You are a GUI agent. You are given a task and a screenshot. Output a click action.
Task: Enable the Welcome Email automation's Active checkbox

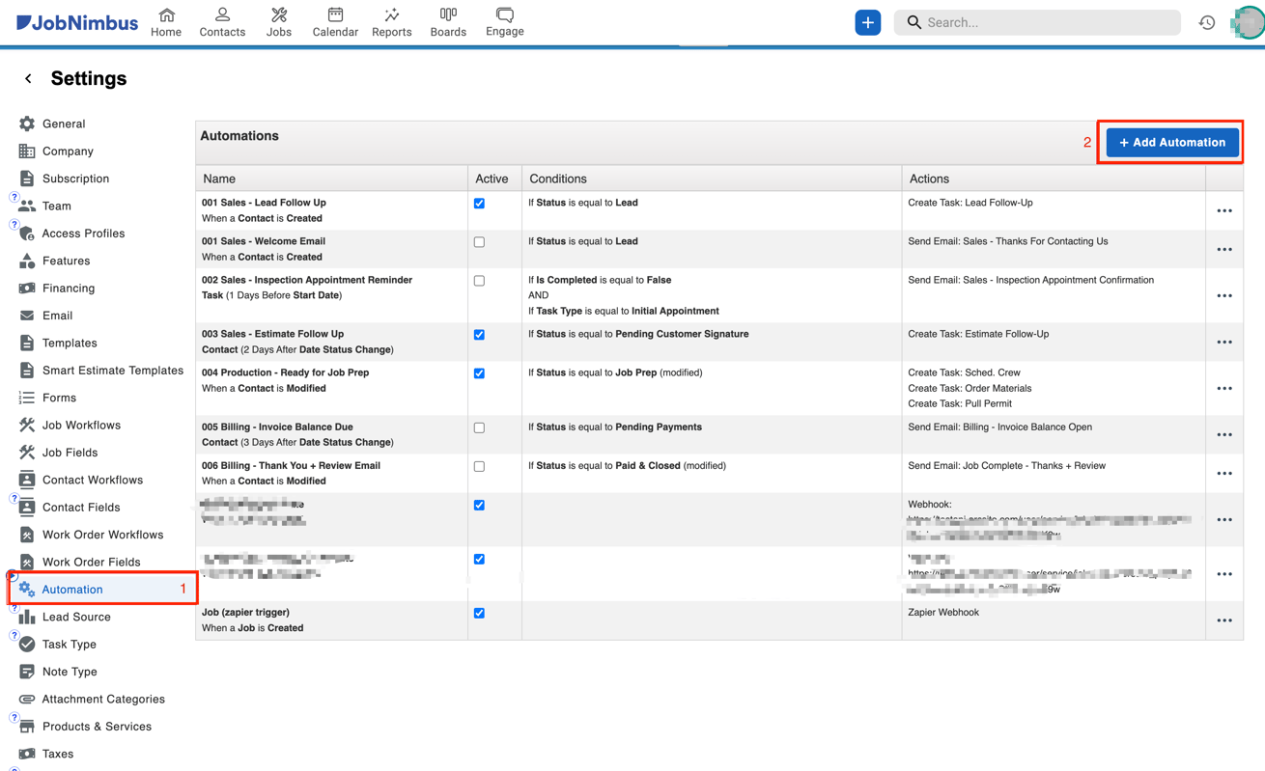[x=479, y=242]
